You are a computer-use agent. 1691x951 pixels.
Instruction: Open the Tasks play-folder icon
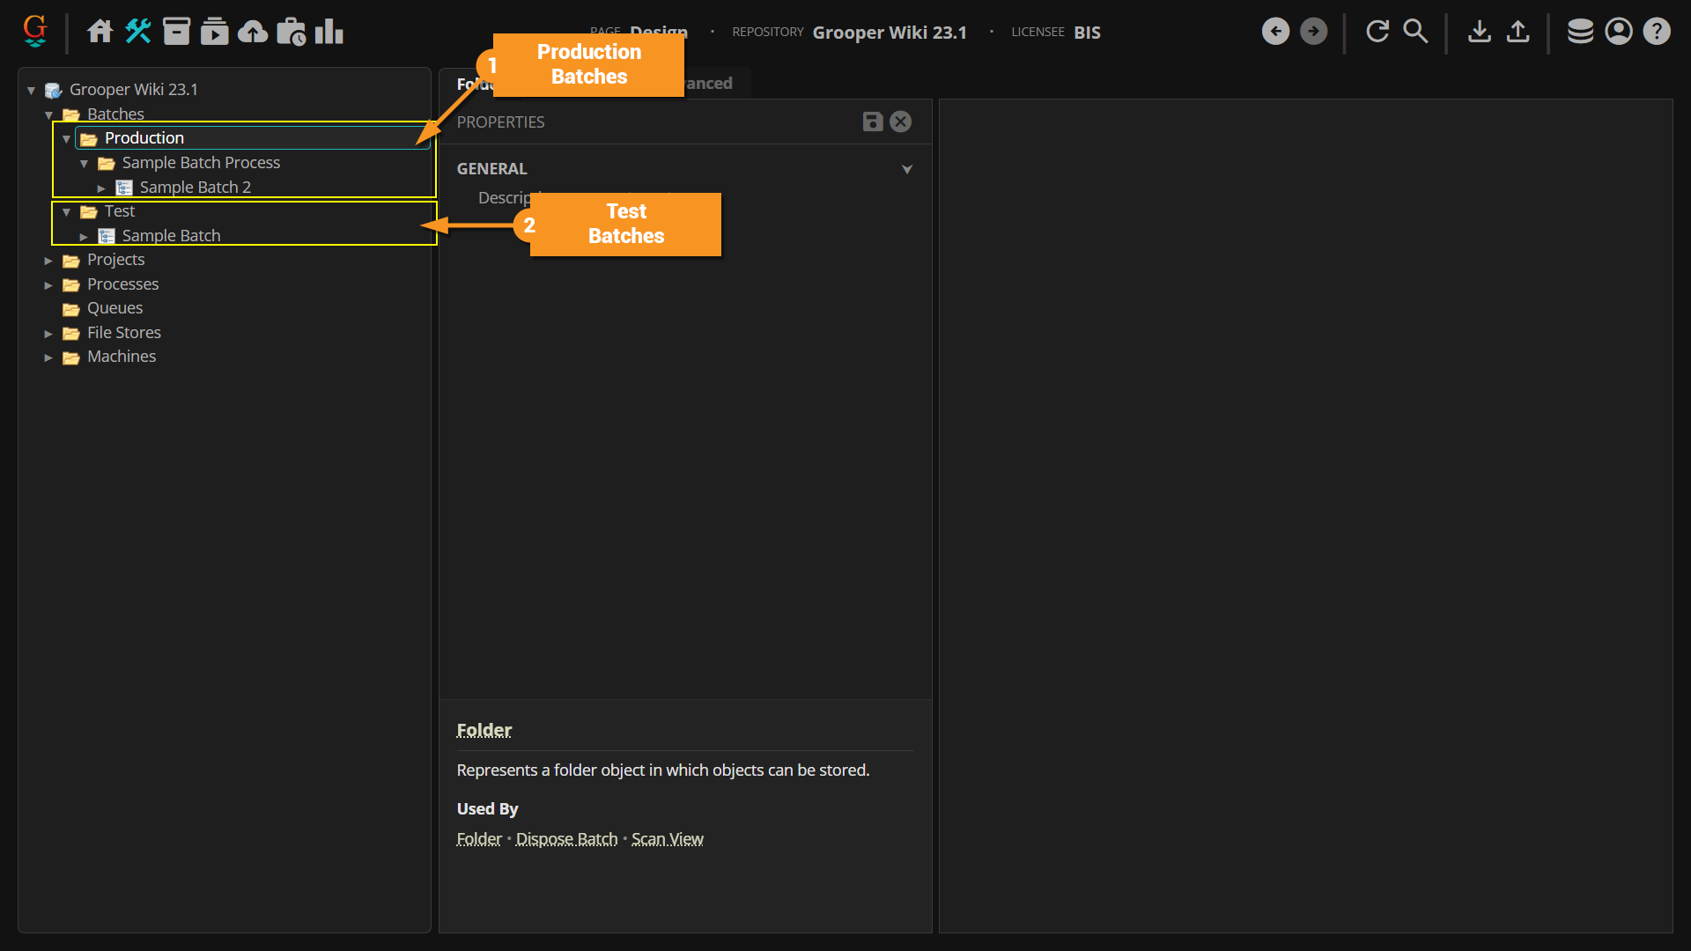click(x=214, y=32)
